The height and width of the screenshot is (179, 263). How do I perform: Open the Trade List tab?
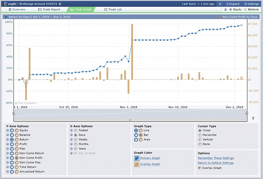pyautogui.click(x=113, y=10)
